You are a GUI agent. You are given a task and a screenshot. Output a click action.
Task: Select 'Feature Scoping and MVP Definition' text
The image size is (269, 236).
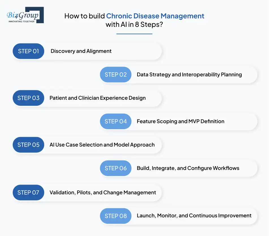coord(180,121)
